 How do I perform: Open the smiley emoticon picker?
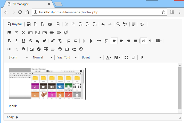coord(60,49)
